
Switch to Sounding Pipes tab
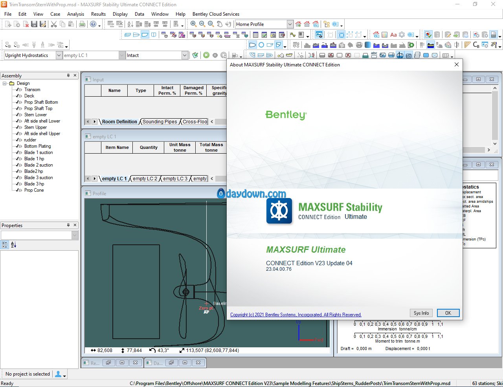click(160, 122)
